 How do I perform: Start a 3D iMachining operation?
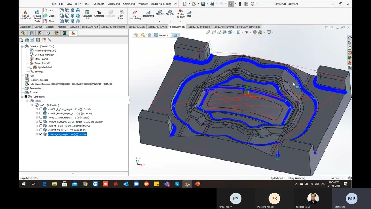134,15
